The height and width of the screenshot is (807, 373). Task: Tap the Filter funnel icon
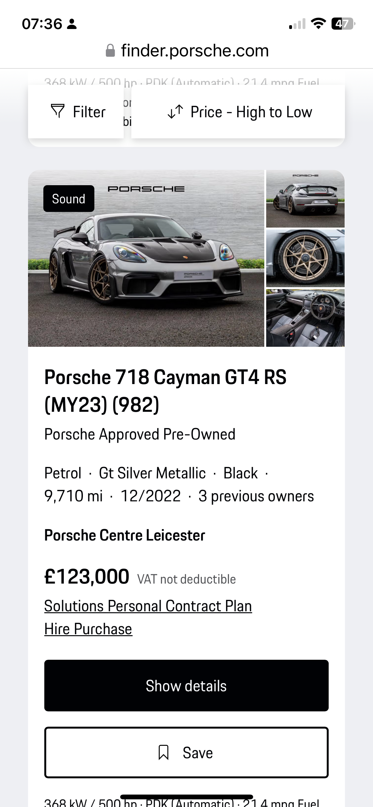coord(58,111)
